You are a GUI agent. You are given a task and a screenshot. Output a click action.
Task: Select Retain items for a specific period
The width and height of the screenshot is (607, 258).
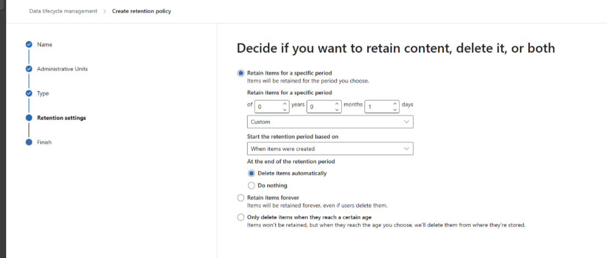point(240,73)
